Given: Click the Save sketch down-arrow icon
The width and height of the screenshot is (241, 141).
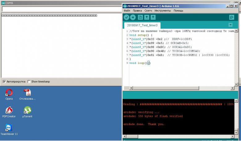Looking at the screenshot, I should point(153,17).
